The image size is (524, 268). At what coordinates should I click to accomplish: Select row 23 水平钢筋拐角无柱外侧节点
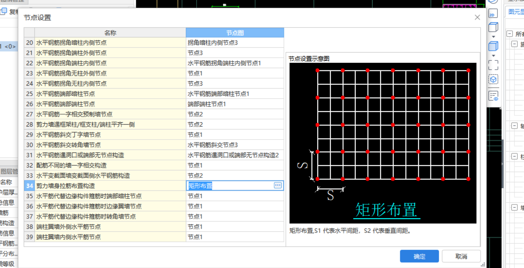(110, 73)
